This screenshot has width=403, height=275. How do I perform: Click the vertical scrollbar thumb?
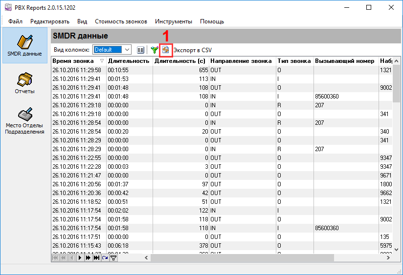(396, 84)
